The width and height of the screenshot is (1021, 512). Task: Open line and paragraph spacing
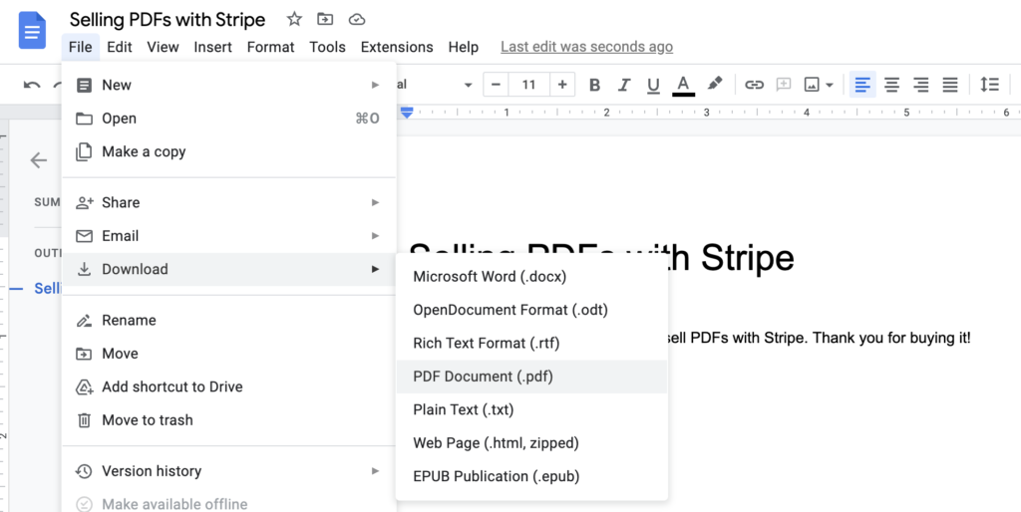[x=990, y=85]
